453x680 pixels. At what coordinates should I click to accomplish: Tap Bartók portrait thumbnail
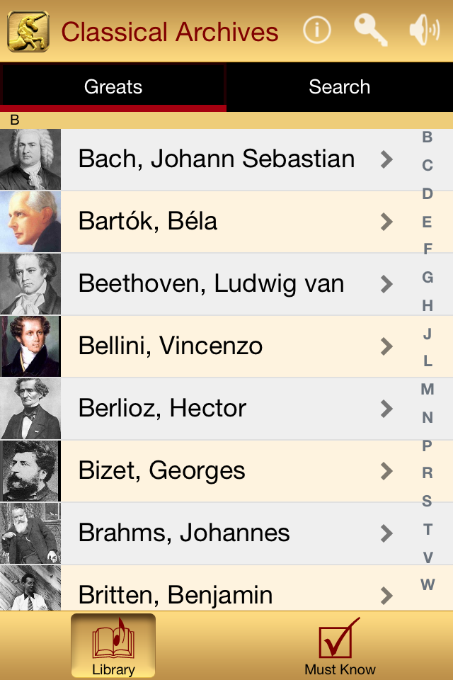click(30, 222)
